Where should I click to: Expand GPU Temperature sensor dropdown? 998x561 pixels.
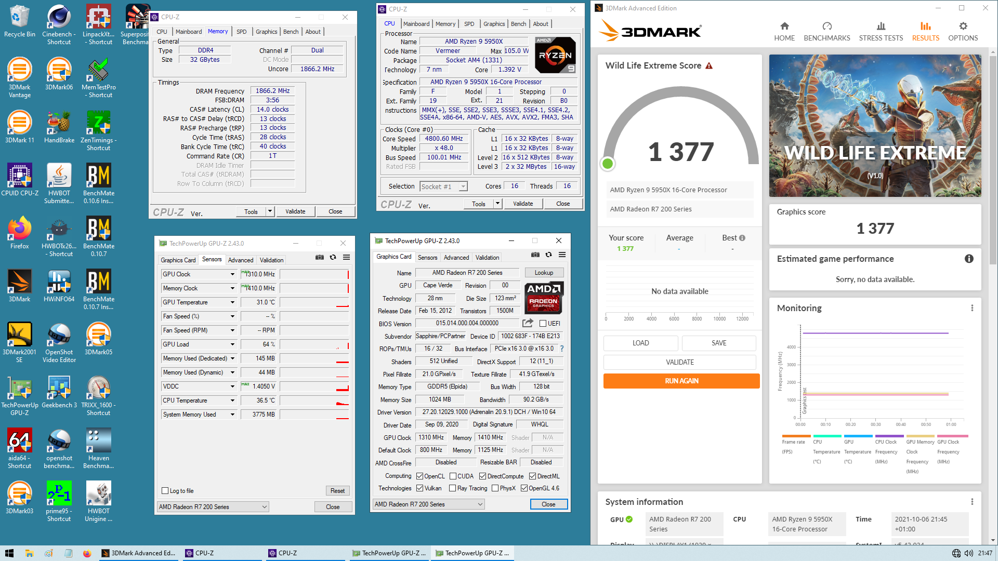(232, 302)
